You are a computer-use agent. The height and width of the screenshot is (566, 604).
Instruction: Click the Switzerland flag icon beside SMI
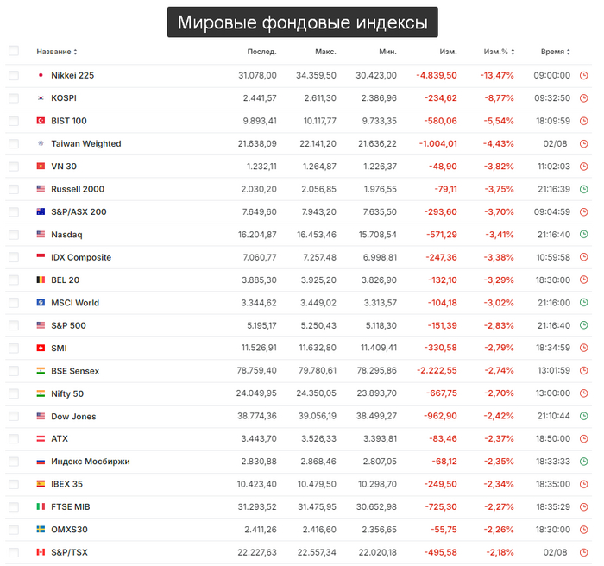[41, 348]
